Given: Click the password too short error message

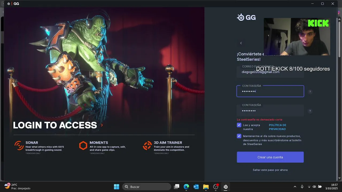Looking at the screenshot, I should point(259,119).
